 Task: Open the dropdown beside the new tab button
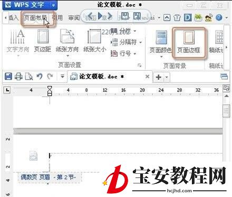pos(167,77)
